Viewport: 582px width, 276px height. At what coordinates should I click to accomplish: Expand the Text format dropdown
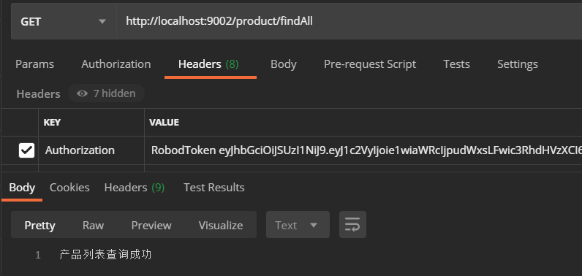298,224
